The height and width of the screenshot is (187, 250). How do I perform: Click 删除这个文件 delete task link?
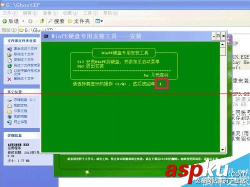(x=23, y=78)
